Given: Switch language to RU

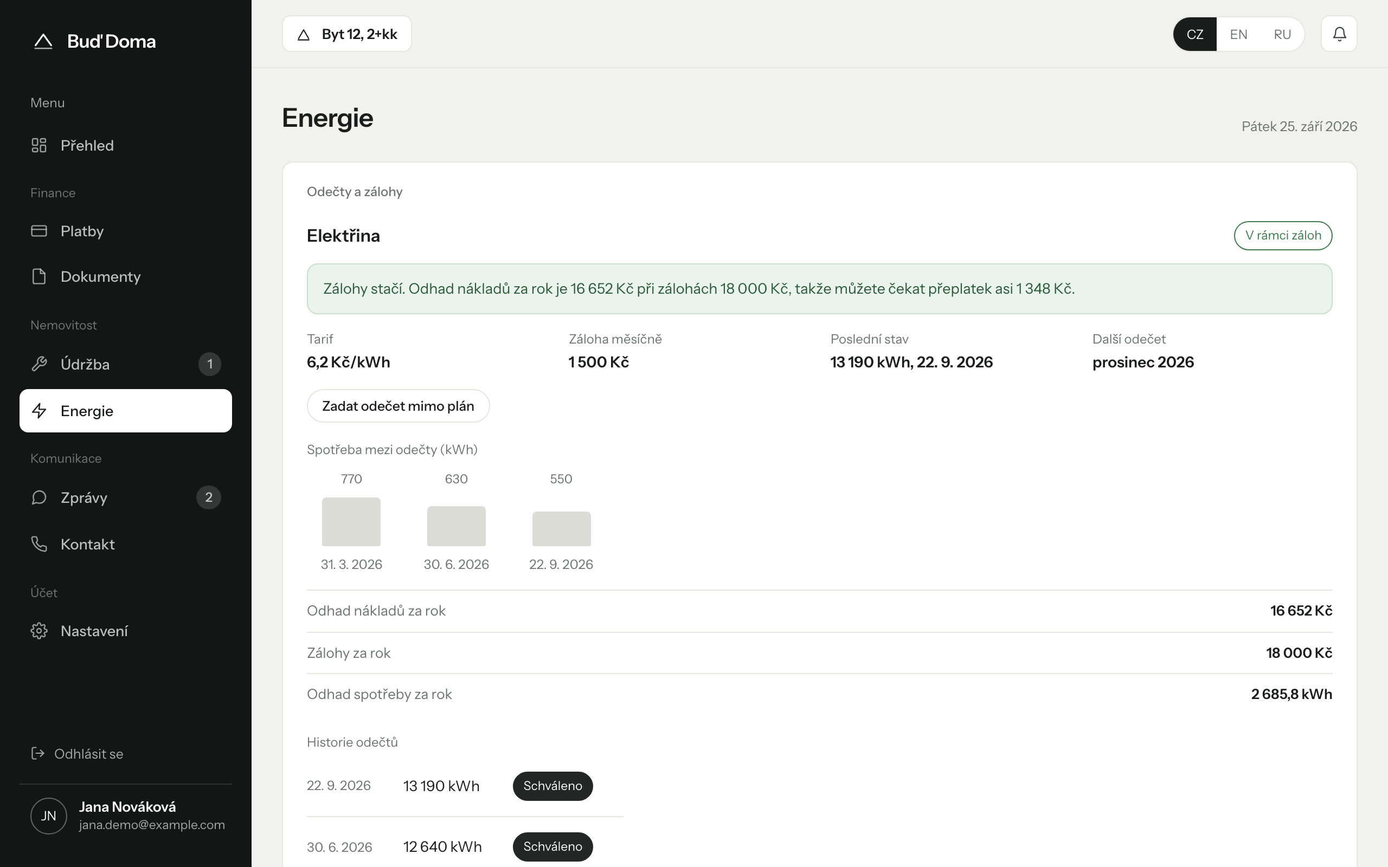Looking at the screenshot, I should [x=1282, y=34].
